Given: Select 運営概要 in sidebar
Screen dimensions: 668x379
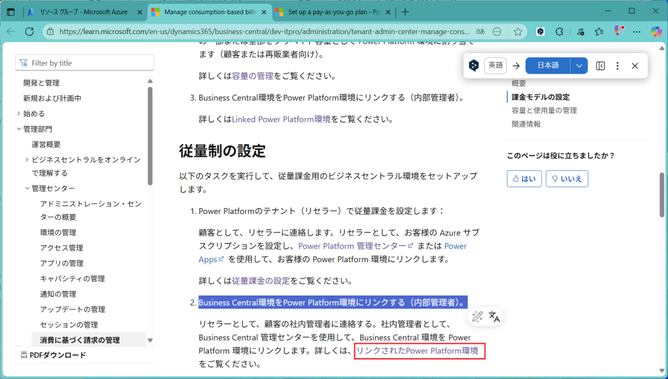Looking at the screenshot, I should tap(46, 144).
